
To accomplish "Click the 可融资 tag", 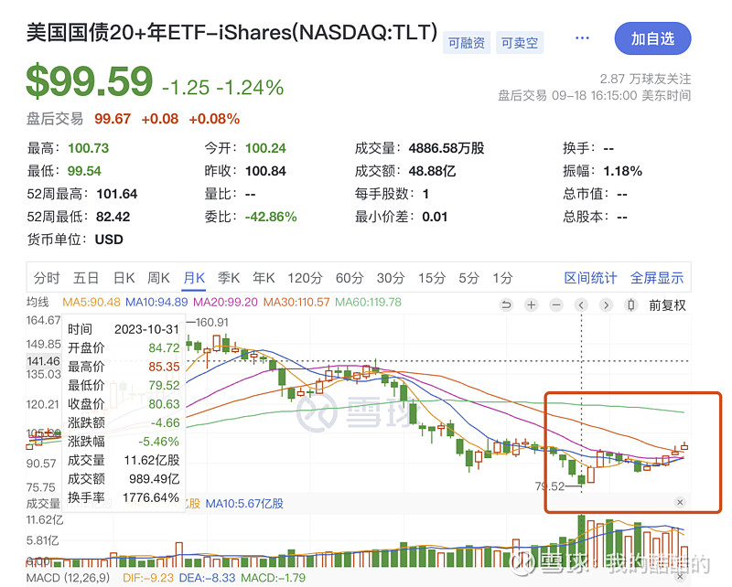I will tap(467, 43).
